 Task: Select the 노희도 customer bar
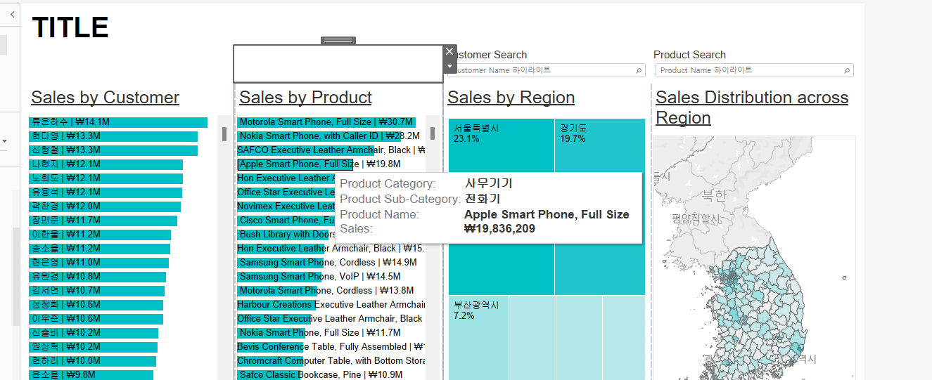(x=106, y=178)
